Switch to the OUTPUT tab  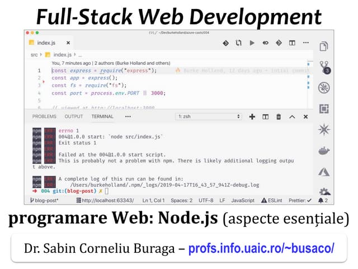[74, 117]
